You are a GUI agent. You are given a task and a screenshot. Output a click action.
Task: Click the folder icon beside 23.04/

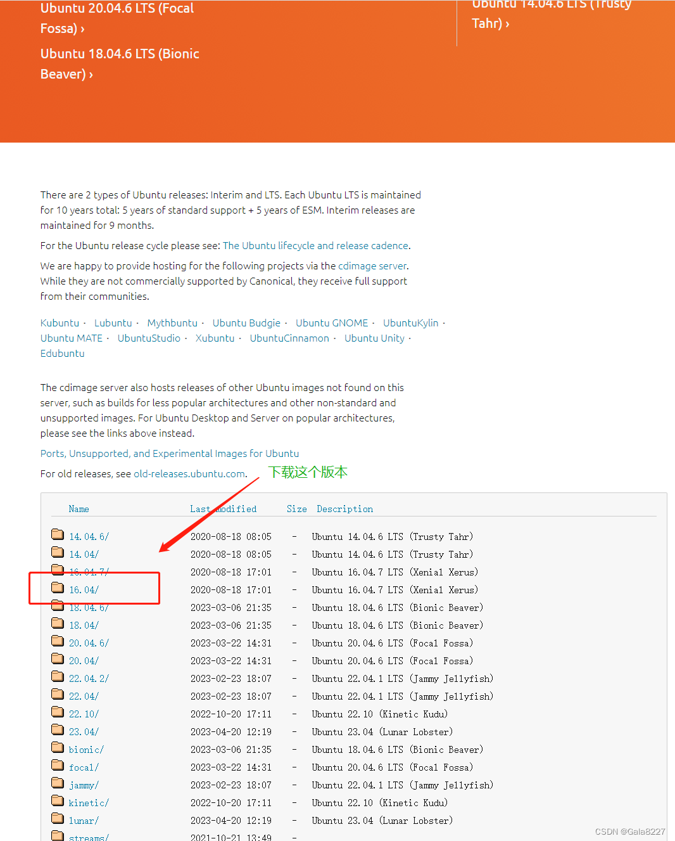tap(58, 729)
